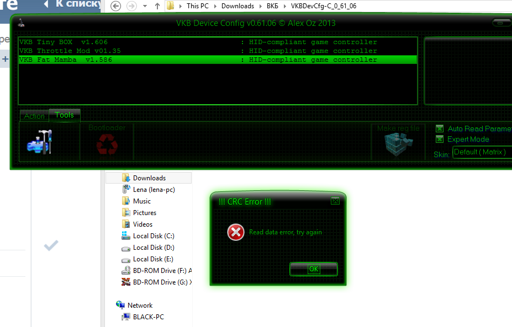
Task: Click Explorer up-one-level arrow
Action: [157, 6]
